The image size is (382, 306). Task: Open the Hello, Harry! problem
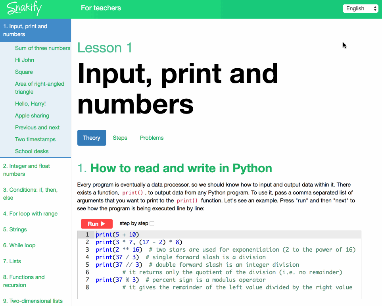(31, 104)
